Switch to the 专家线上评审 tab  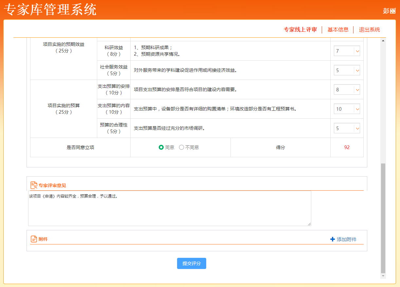coord(300,30)
